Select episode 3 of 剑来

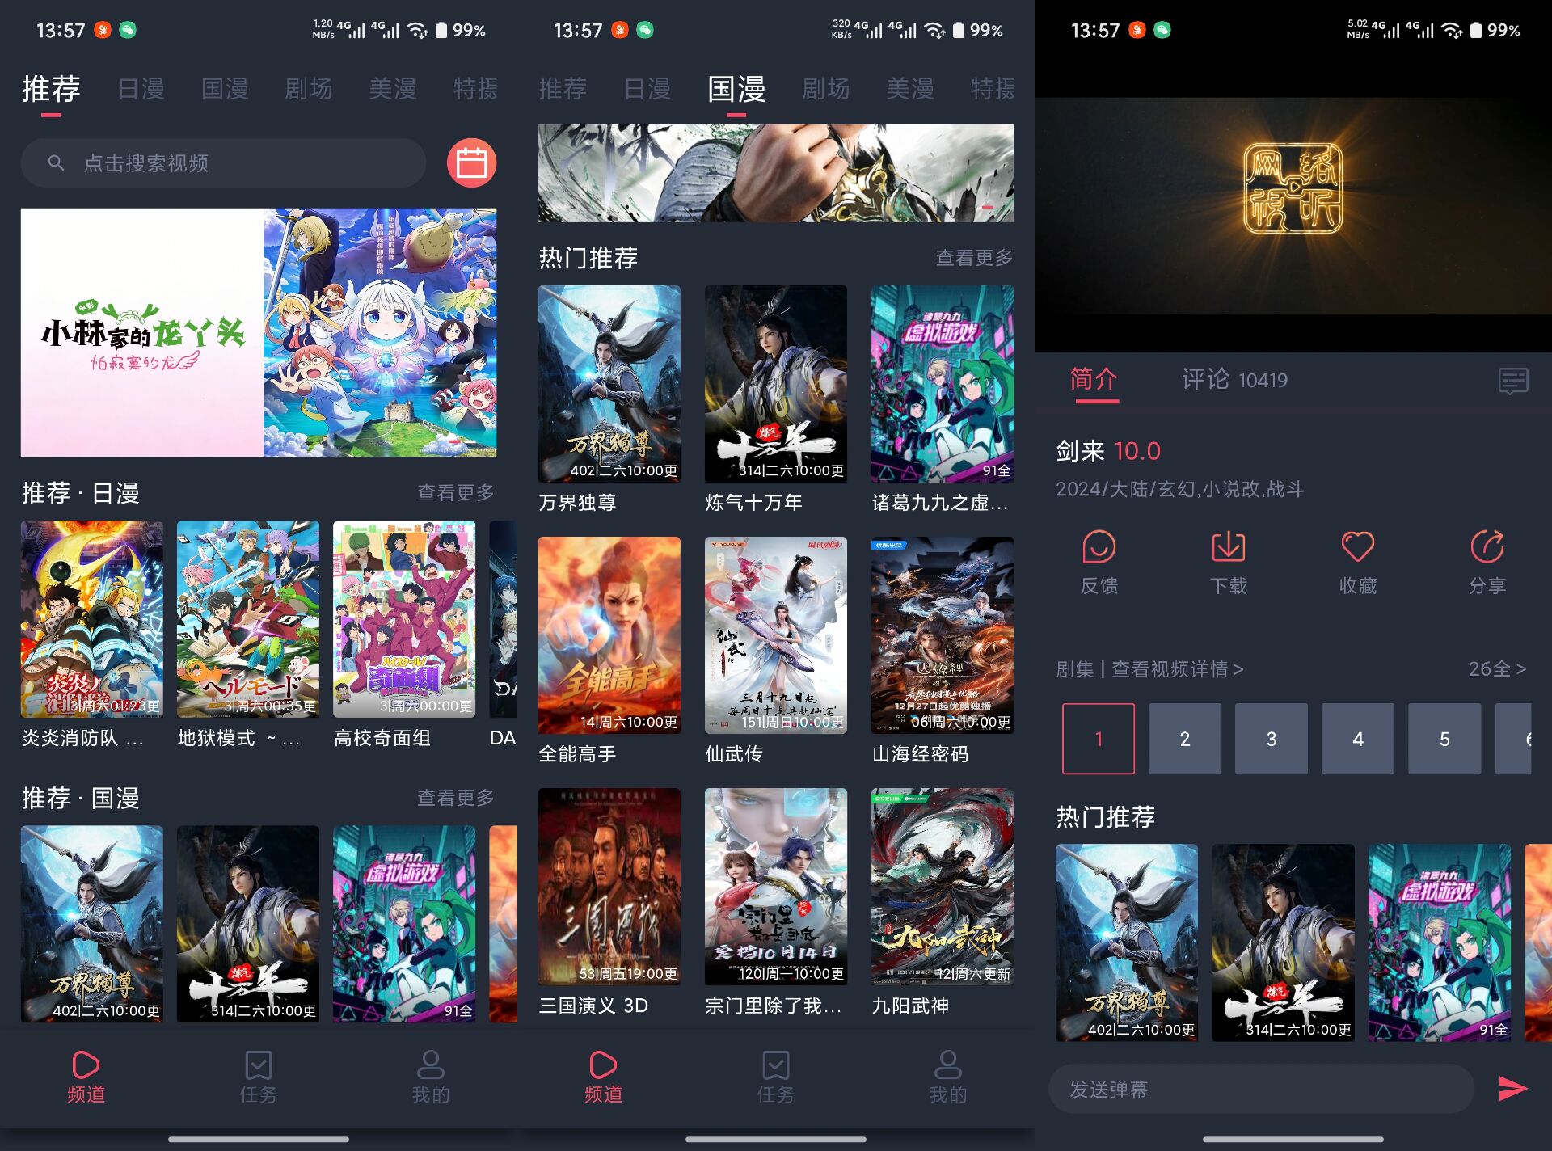click(x=1271, y=738)
